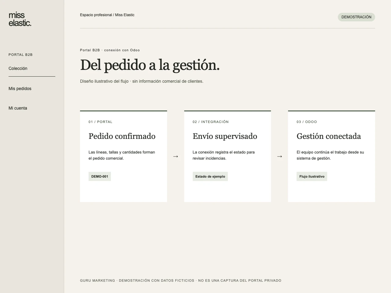Click the Diseño ilustrativo del flujo subtitle
Viewport: 391px width, 293px height.
pyautogui.click(x=141, y=81)
